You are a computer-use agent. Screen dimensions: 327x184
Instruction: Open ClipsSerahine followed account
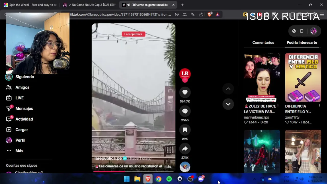tap(29, 172)
